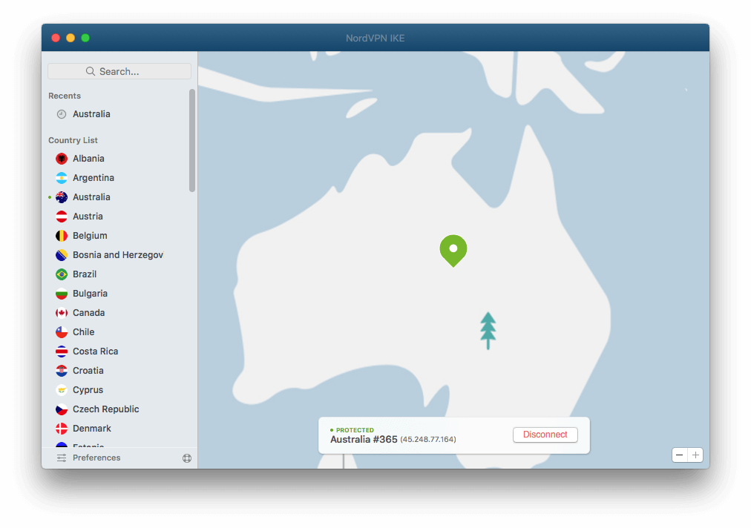Select Australia under Recents
751x528 pixels.
pos(91,114)
